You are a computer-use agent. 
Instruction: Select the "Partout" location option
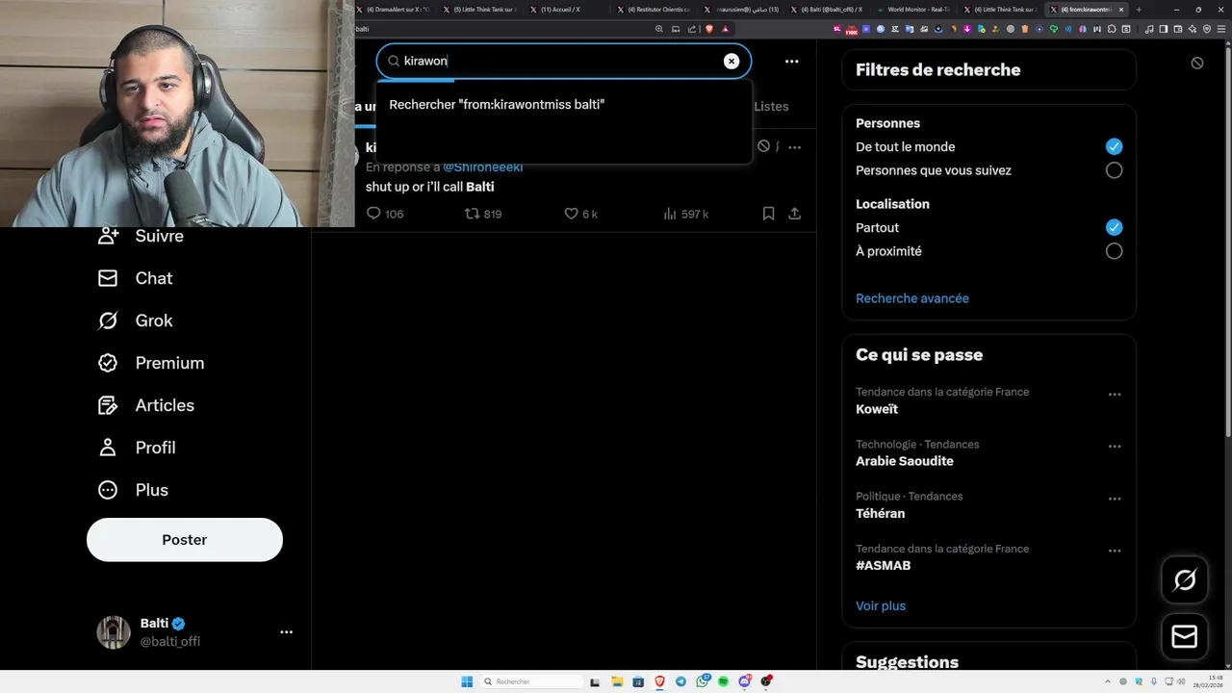[x=1114, y=227]
